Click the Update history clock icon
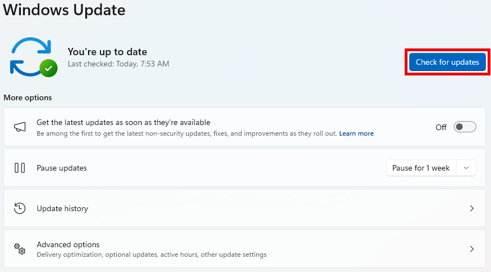 tap(20, 208)
